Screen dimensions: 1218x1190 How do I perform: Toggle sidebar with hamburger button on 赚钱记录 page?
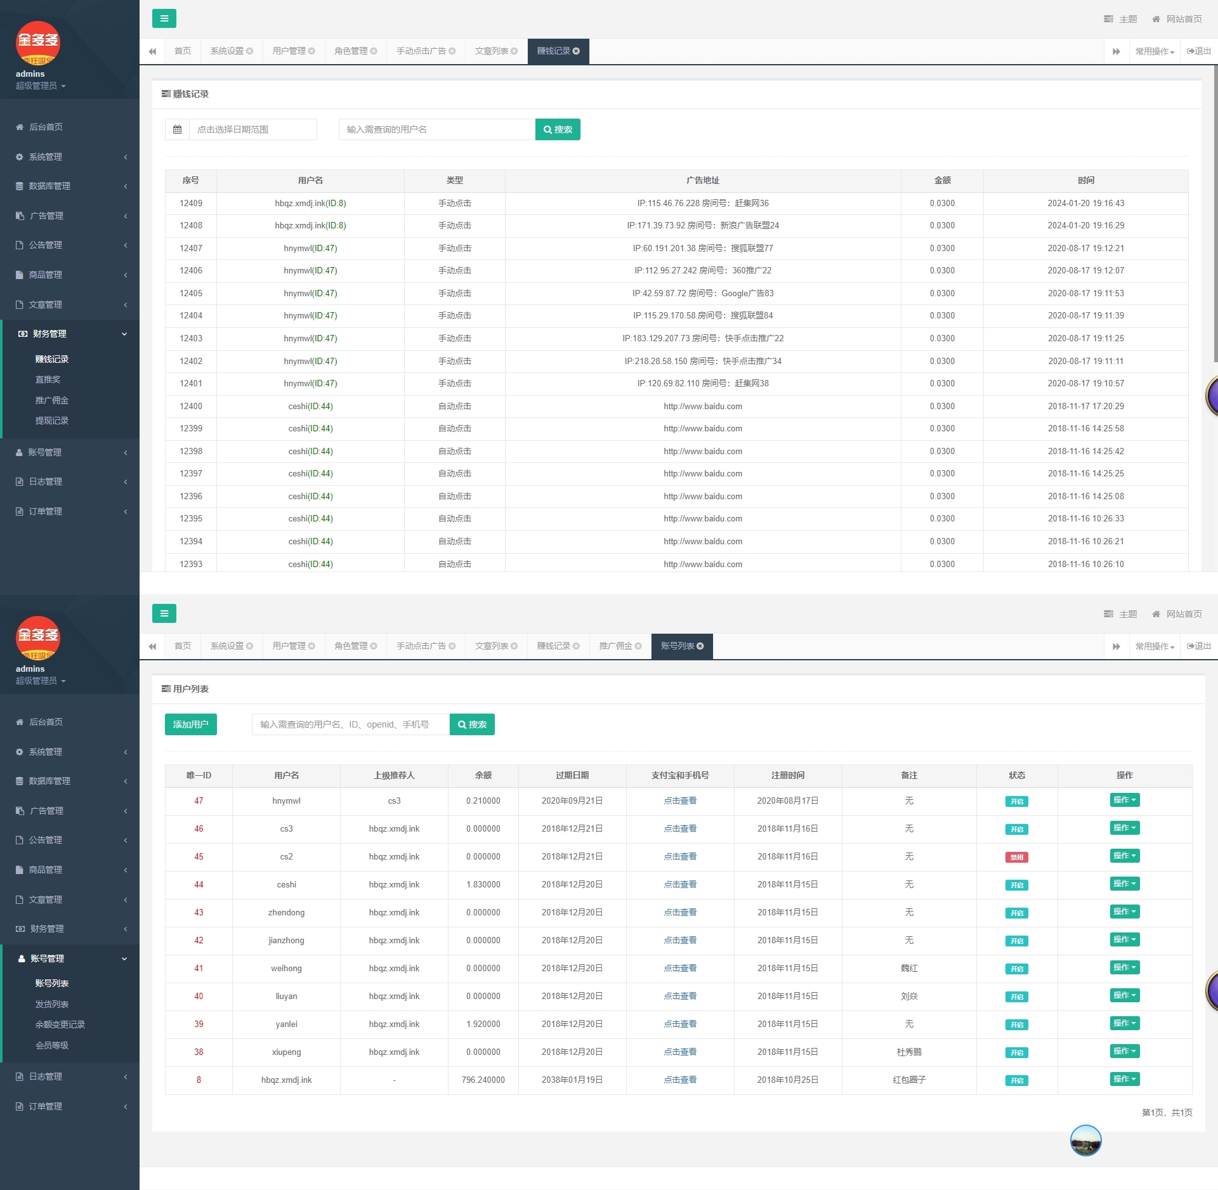point(164,18)
